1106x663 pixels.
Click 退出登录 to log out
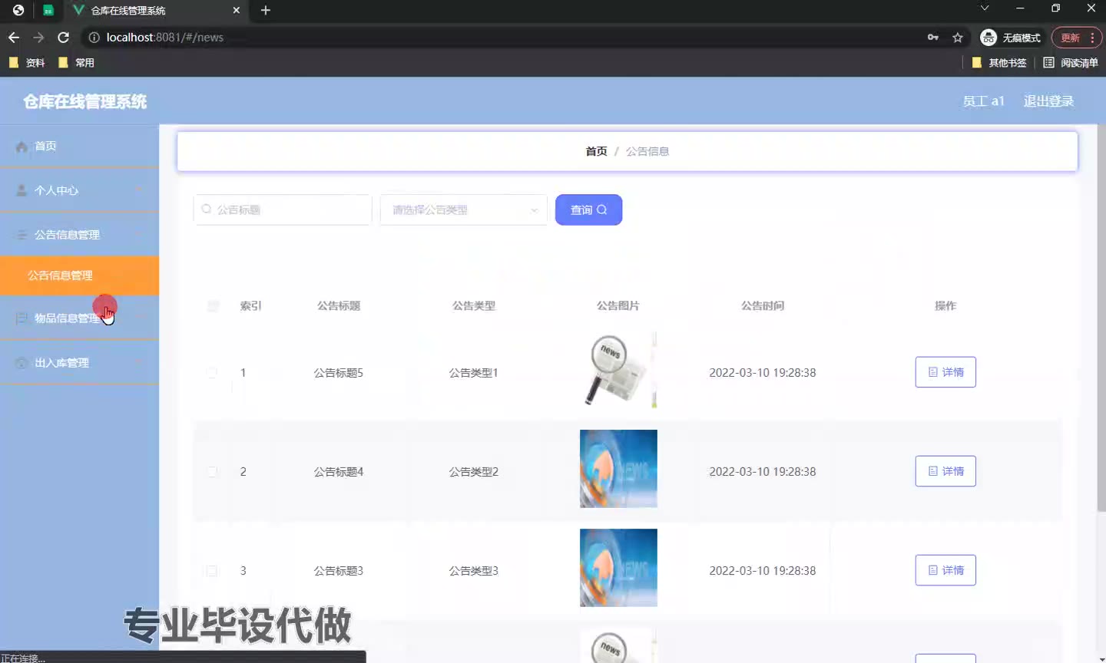point(1048,101)
